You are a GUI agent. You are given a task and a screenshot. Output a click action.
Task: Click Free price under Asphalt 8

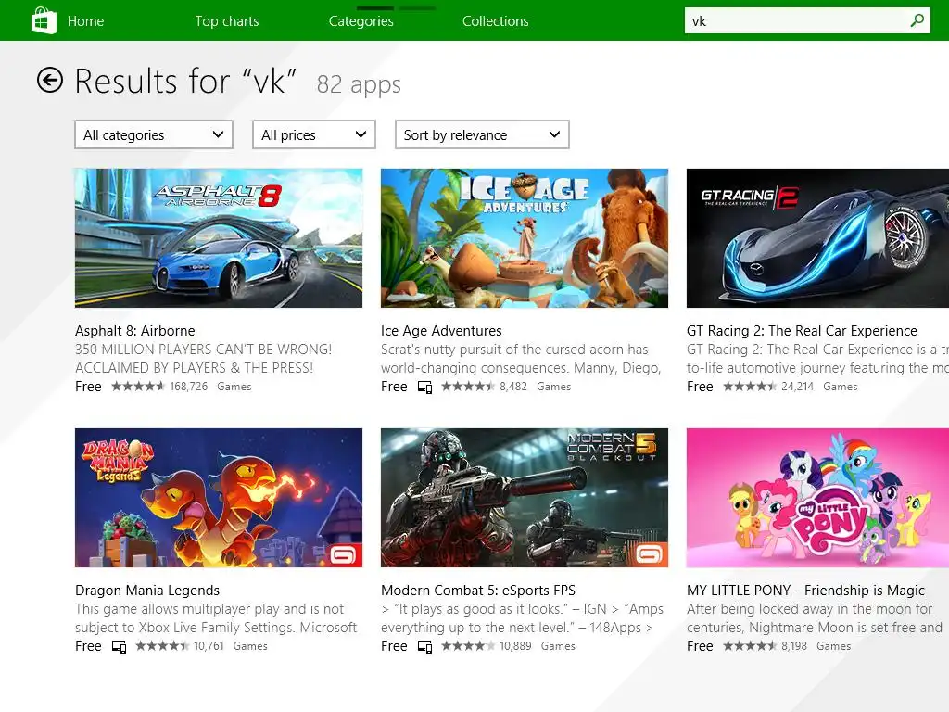click(88, 387)
